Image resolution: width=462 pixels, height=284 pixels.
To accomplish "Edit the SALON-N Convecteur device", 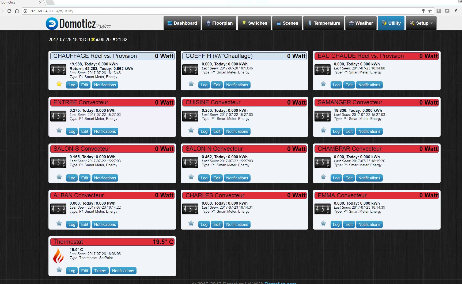I will [x=217, y=178].
